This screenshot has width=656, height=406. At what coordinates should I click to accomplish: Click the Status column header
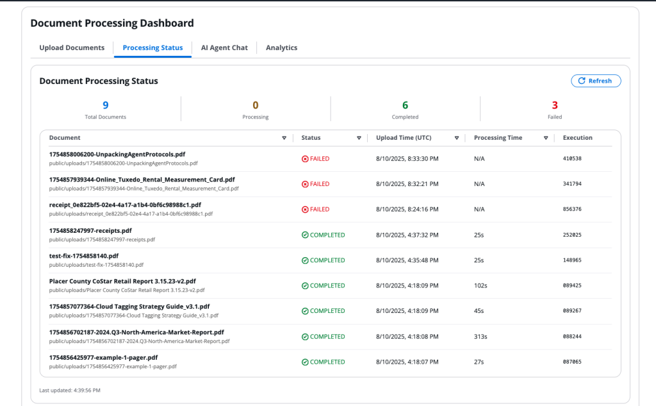[x=311, y=137]
